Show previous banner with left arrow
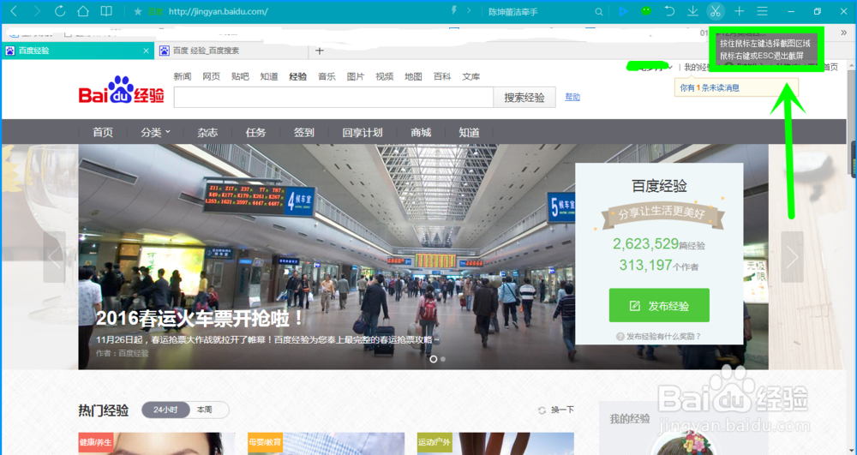This screenshot has width=857, height=455. (x=54, y=257)
